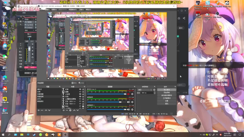Add a new scene with the plus icon
This screenshot has width=244, height=137.
39,110
